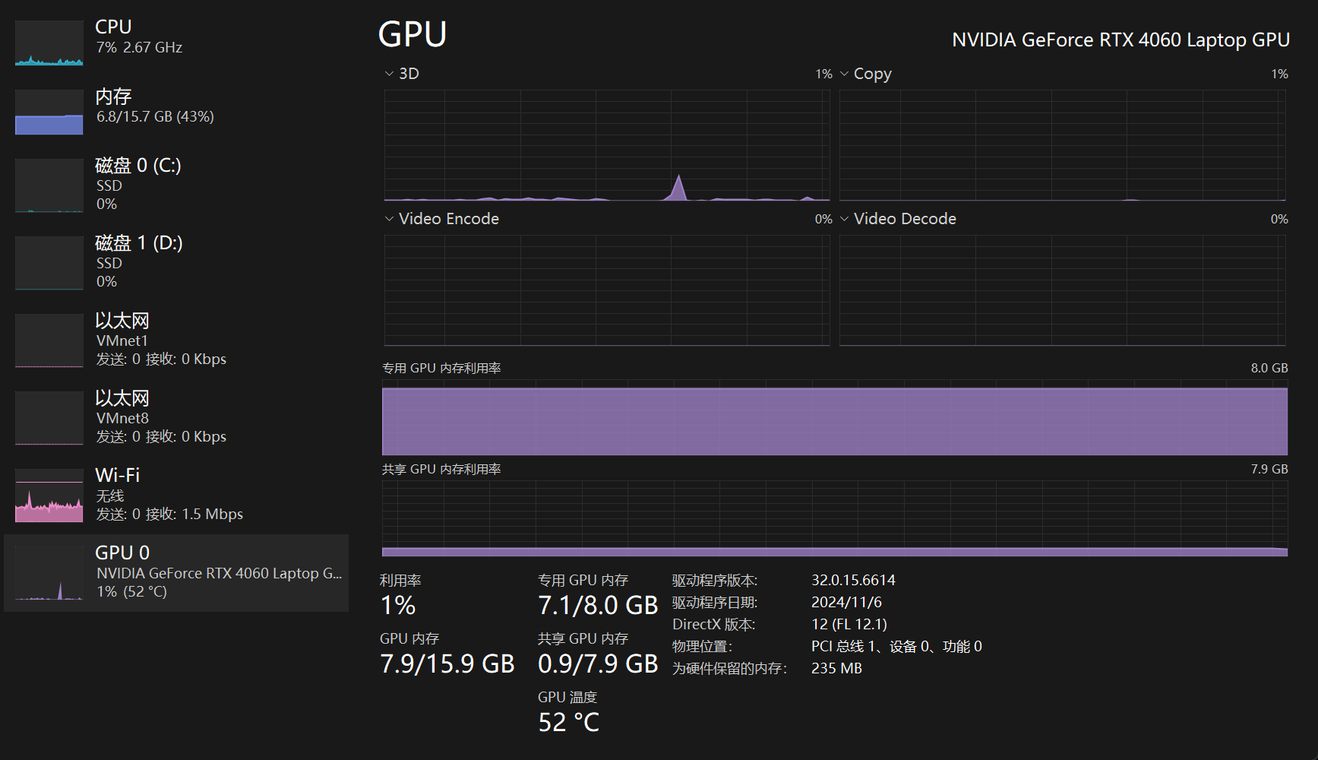1318x760 pixels.
Task: Click the GPU 温度 52 °C value
Action: 568,722
